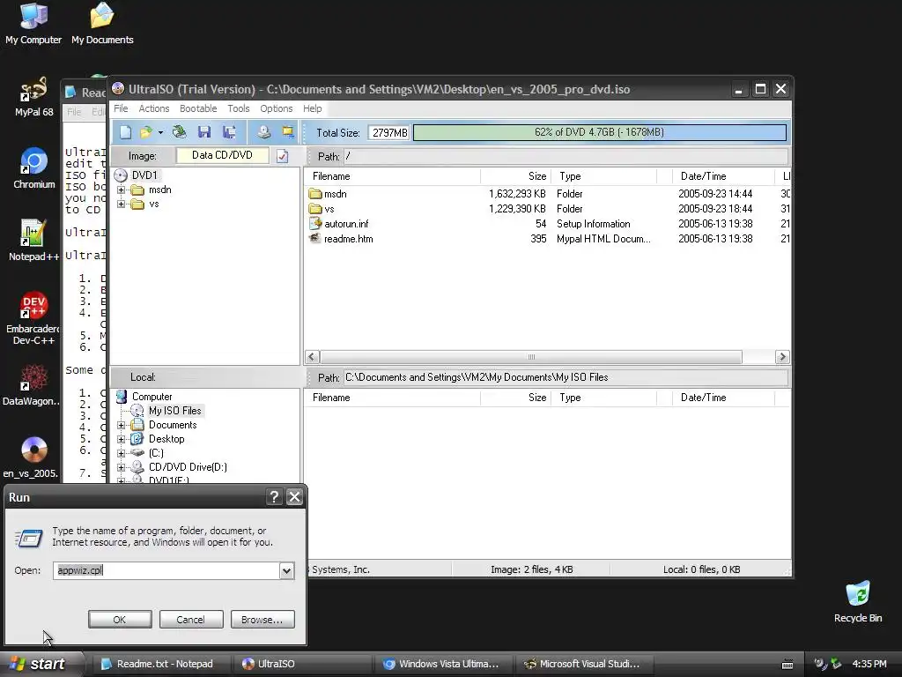Open the File menu in UltraISO
Image resolution: width=902 pixels, height=677 pixels.
pos(121,108)
